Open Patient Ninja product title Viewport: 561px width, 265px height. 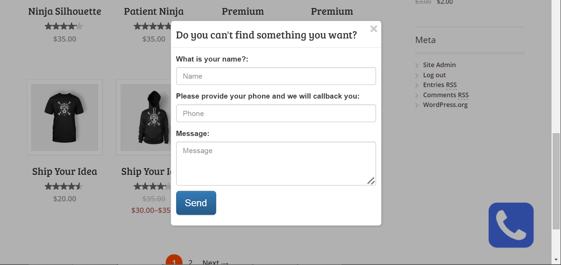[154, 12]
